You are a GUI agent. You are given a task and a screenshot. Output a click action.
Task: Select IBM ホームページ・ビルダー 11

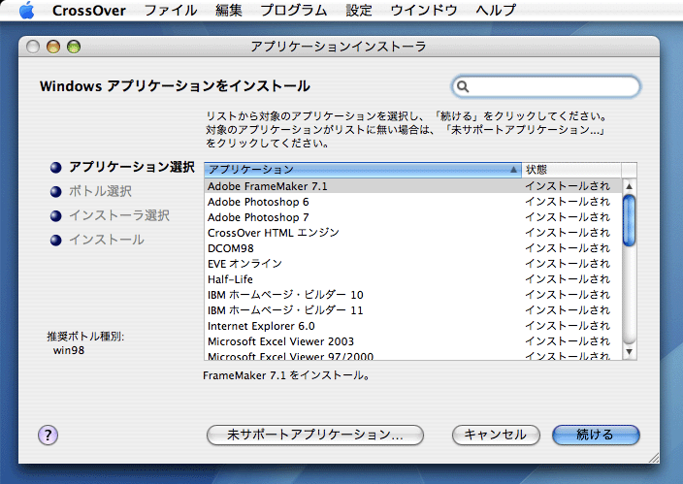click(x=413, y=310)
